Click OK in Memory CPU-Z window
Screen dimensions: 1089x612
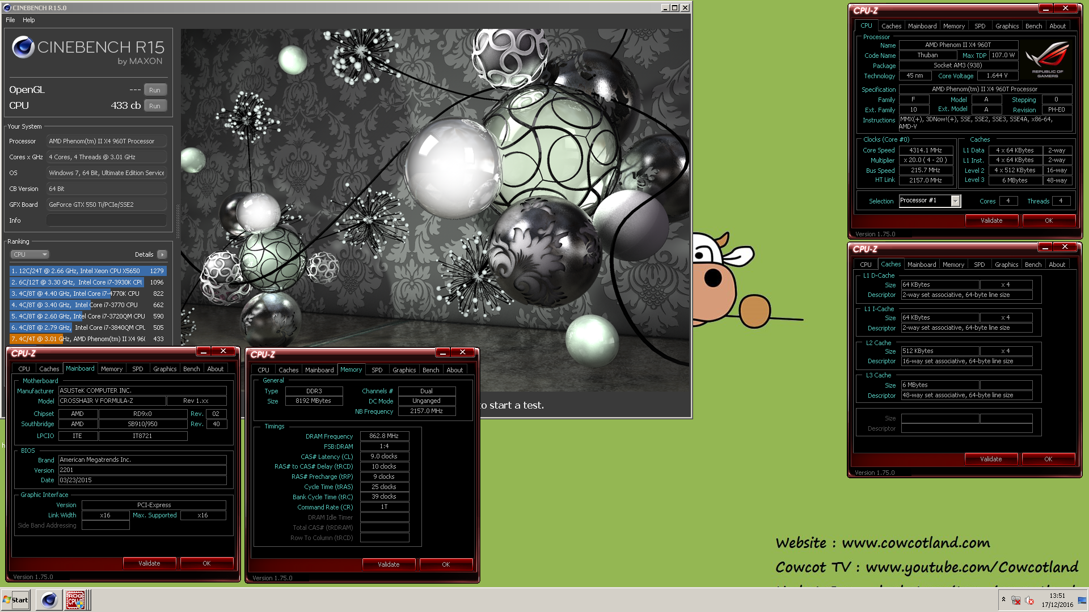[446, 564]
